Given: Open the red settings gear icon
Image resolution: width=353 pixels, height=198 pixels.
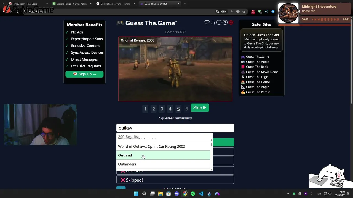Looking at the screenshot, I should [x=231, y=23].
